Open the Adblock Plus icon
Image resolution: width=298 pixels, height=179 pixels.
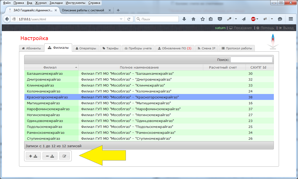[253, 19]
